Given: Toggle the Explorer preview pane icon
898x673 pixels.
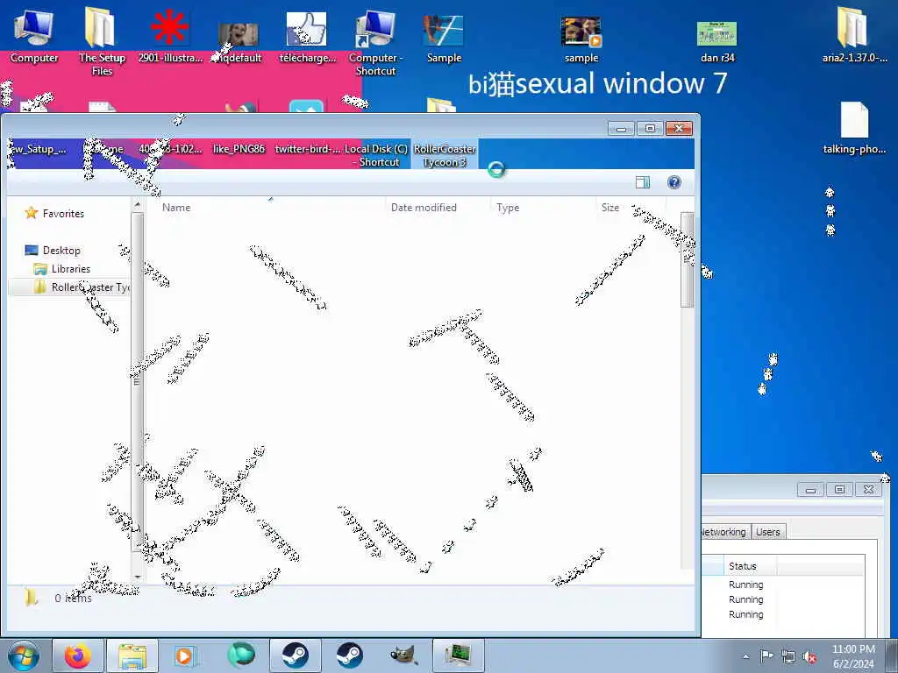Looking at the screenshot, I should pos(643,182).
